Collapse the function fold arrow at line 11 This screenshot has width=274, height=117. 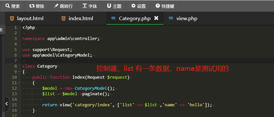coord(19,83)
